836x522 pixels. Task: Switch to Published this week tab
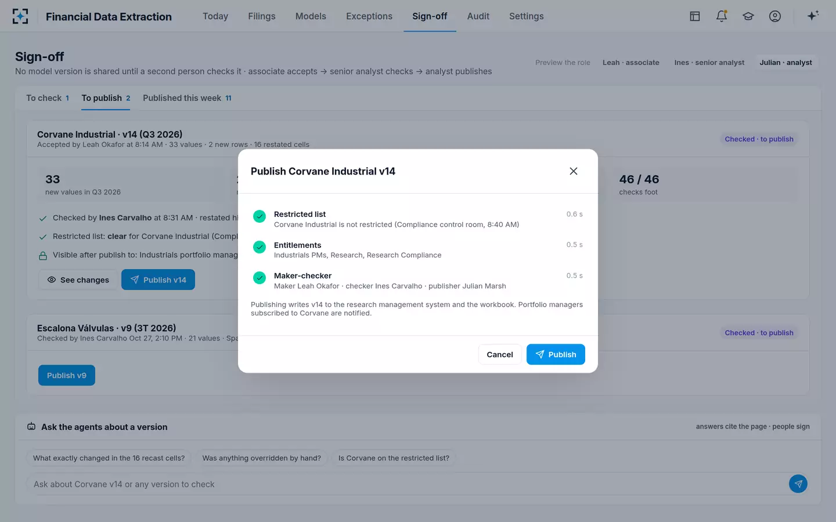coord(187,98)
